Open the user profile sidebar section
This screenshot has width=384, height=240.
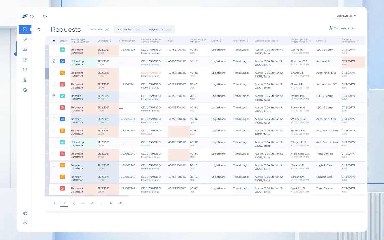[x=25, y=80]
